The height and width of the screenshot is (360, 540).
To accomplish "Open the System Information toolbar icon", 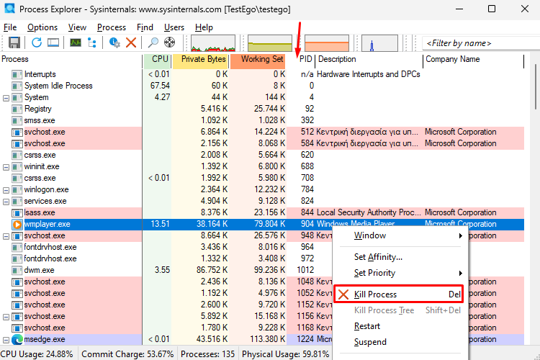I will coord(76,42).
